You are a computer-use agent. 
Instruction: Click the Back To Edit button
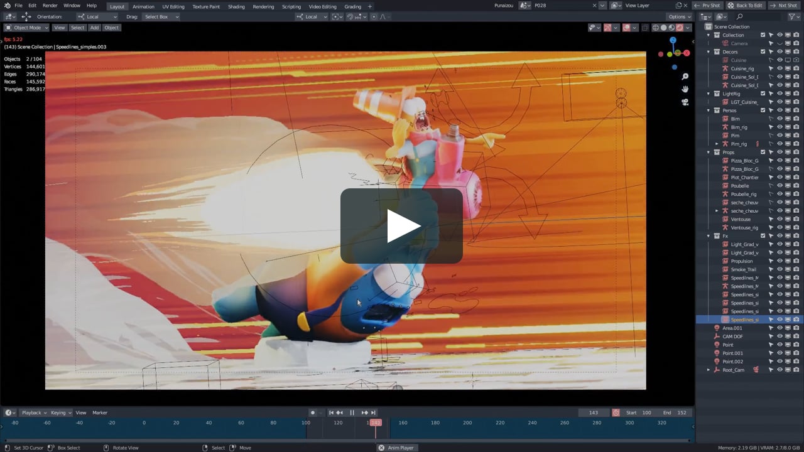tap(746, 6)
